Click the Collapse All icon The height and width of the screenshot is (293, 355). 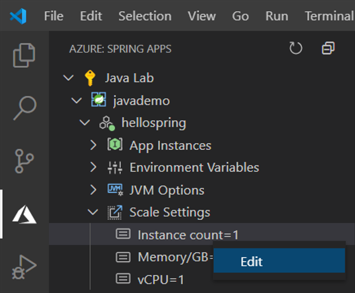pyautogui.click(x=328, y=49)
